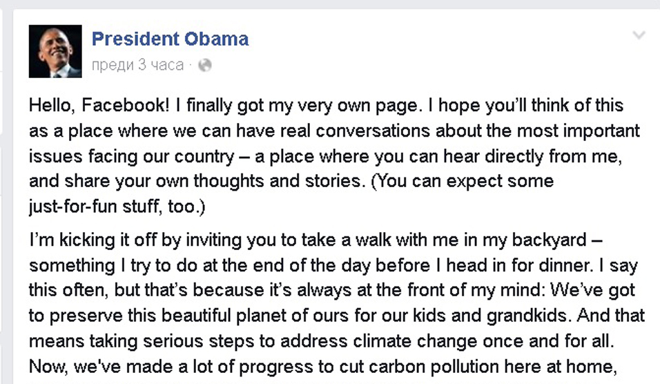660x384 pixels.
Task: Open the "преди 3 часа" timestamp link
Action: click(x=137, y=66)
